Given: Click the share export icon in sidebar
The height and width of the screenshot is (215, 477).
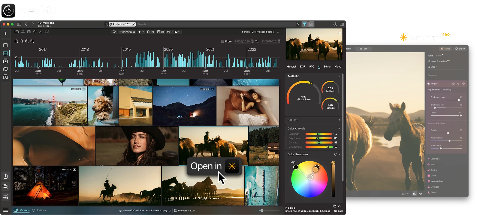Looking at the screenshot, I should [x=5, y=176].
